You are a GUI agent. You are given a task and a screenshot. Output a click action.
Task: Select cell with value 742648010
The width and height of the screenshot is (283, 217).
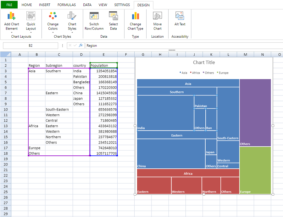click(x=103, y=148)
